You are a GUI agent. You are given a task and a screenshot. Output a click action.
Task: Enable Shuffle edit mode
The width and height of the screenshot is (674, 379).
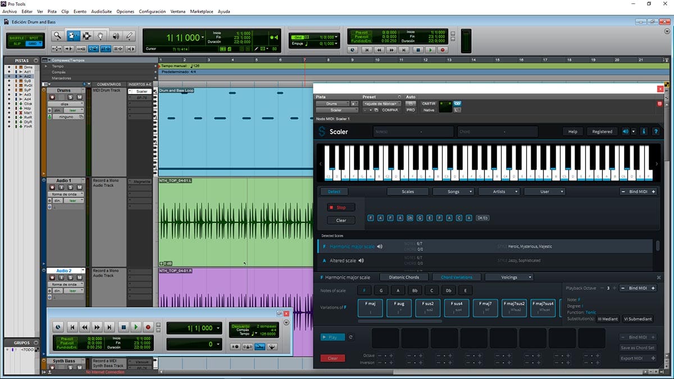pyautogui.click(x=17, y=38)
